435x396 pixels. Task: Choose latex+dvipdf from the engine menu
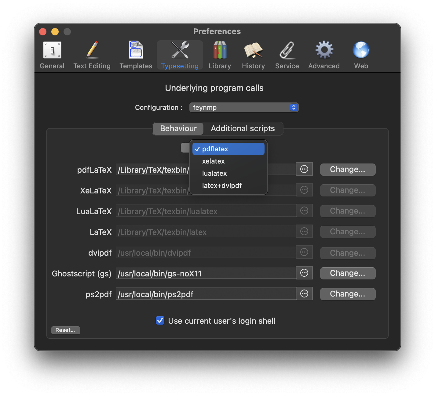[x=221, y=185]
